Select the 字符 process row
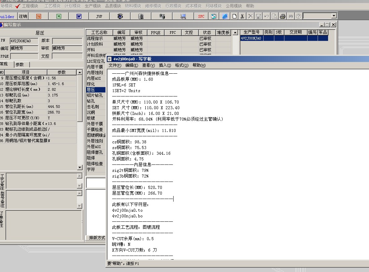Screen dimensions: 369x272 96,169
